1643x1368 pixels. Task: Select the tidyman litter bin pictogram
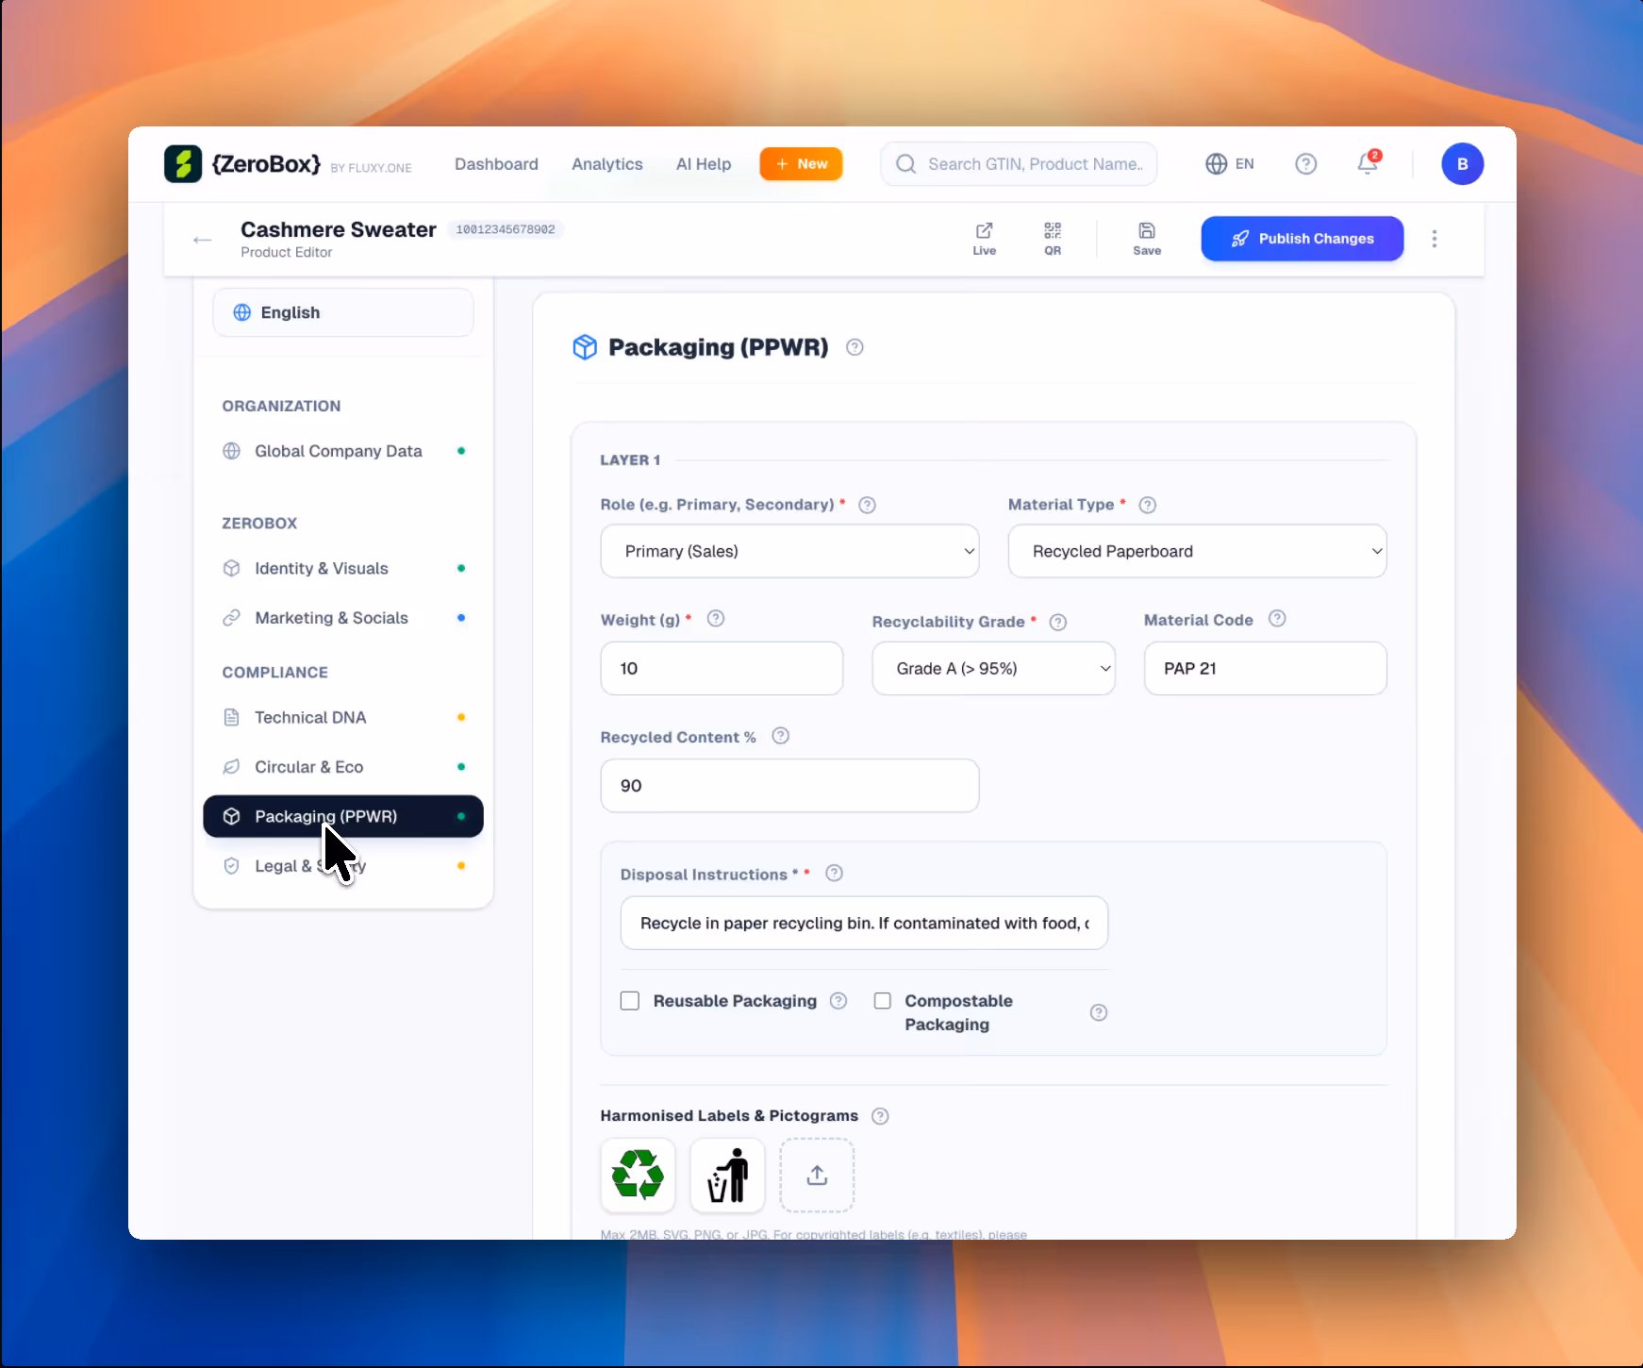(727, 1175)
